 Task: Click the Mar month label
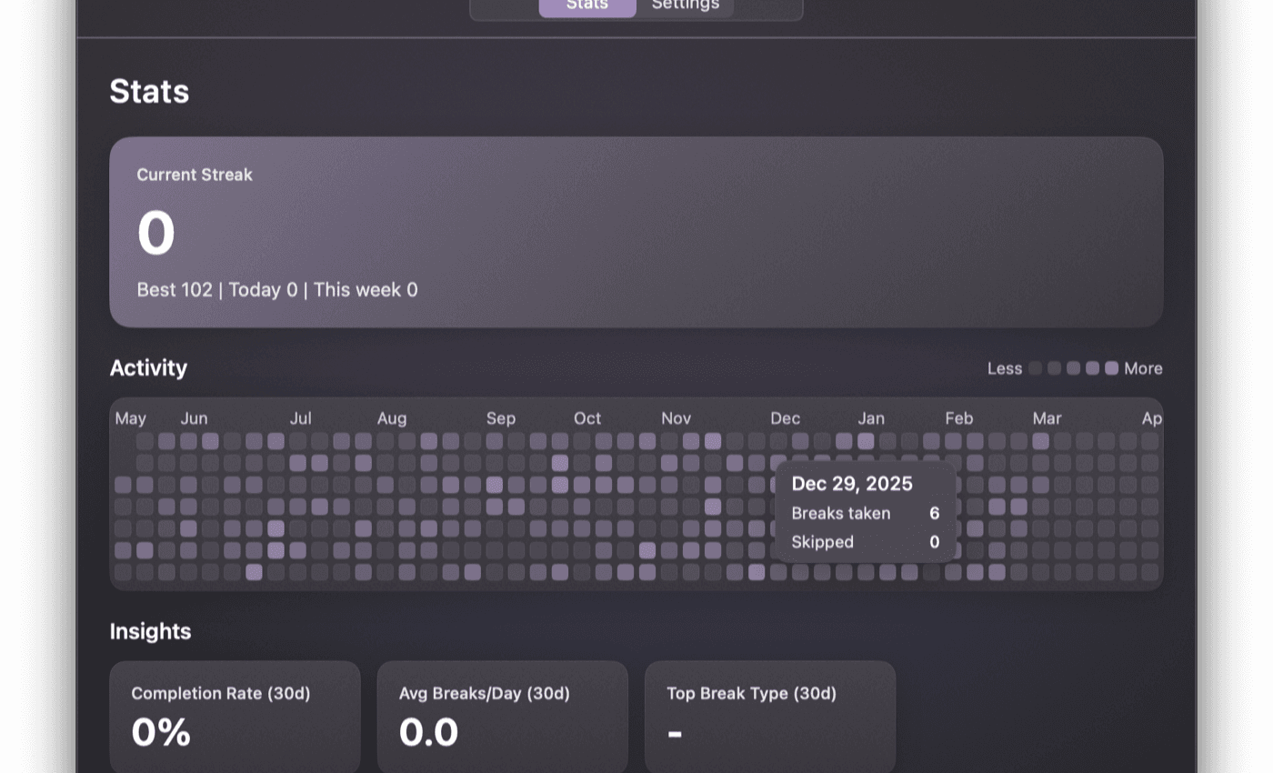1047,418
